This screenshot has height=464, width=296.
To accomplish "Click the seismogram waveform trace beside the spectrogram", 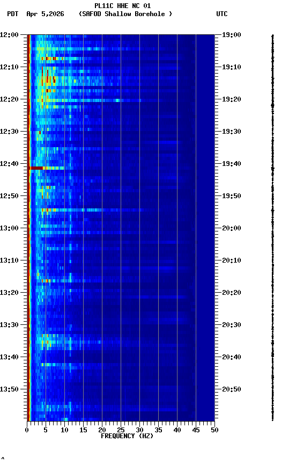I will [x=272, y=227].
